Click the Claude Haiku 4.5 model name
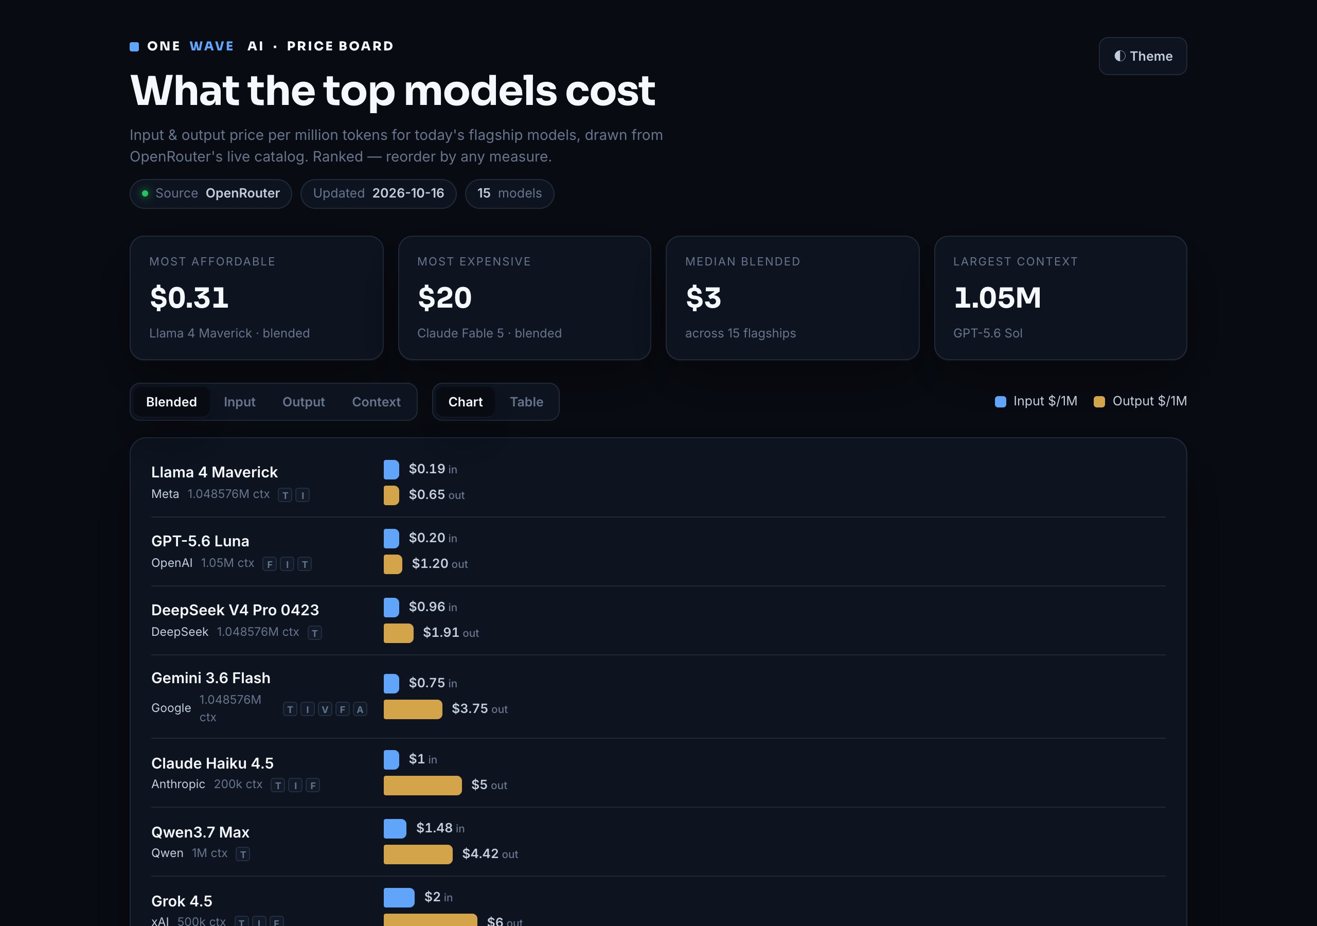 [x=212, y=763]
